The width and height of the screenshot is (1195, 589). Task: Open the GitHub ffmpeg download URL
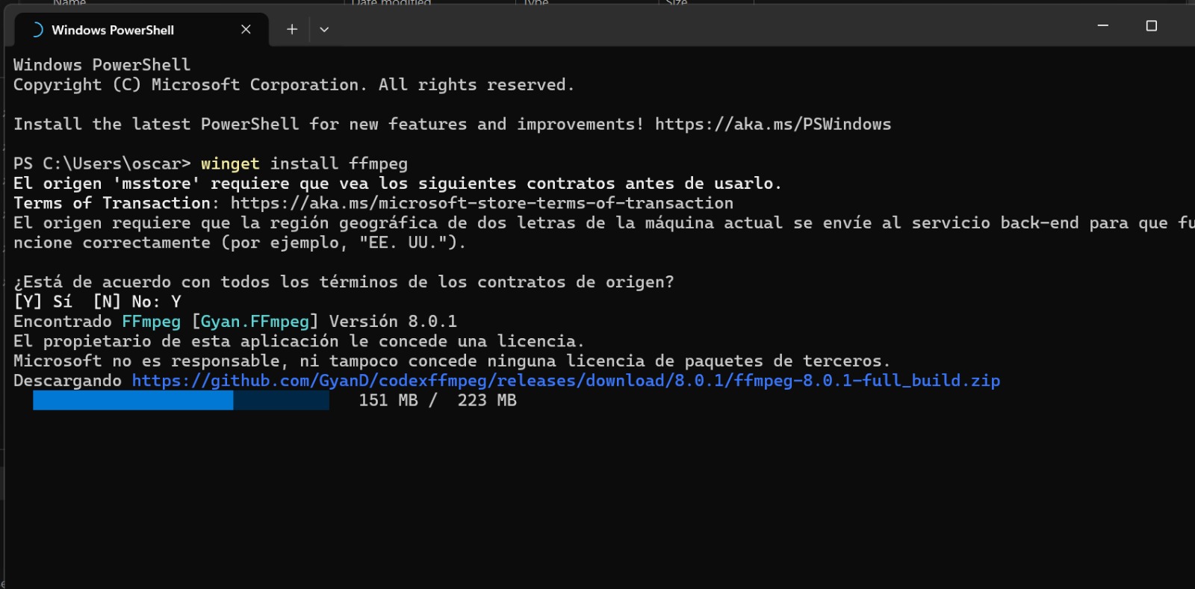coord(564,380)
